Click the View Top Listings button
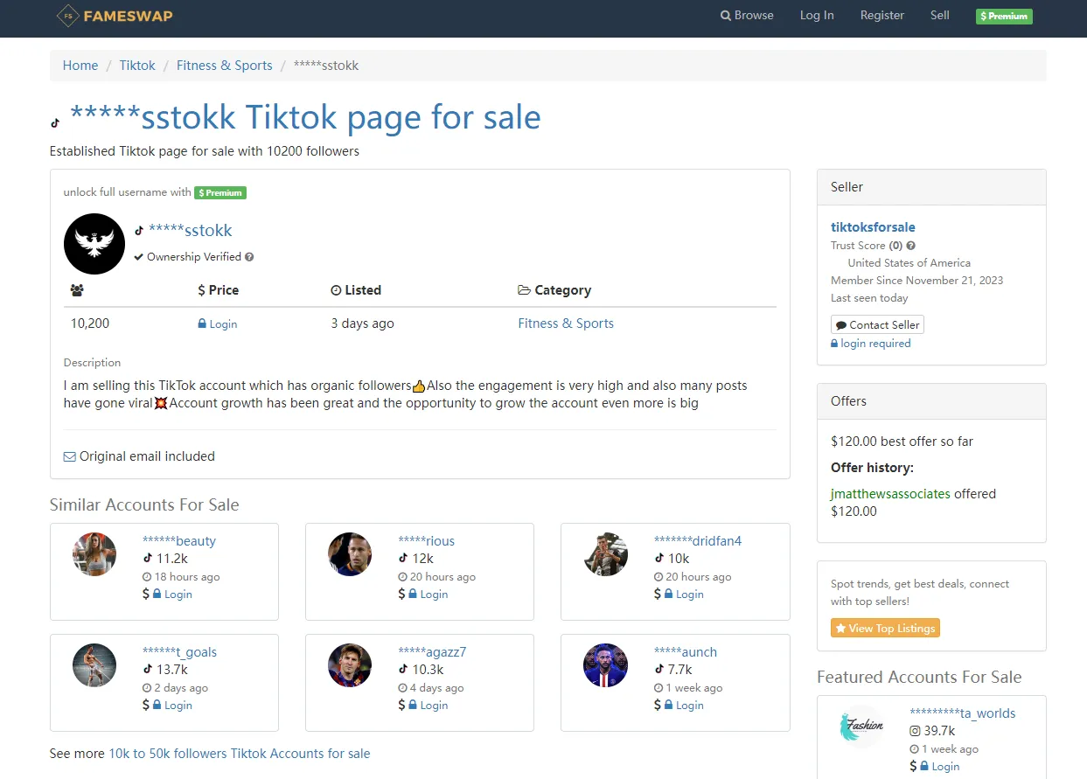Viewport: 1087px width, 779px height. (x=885, y=628)
